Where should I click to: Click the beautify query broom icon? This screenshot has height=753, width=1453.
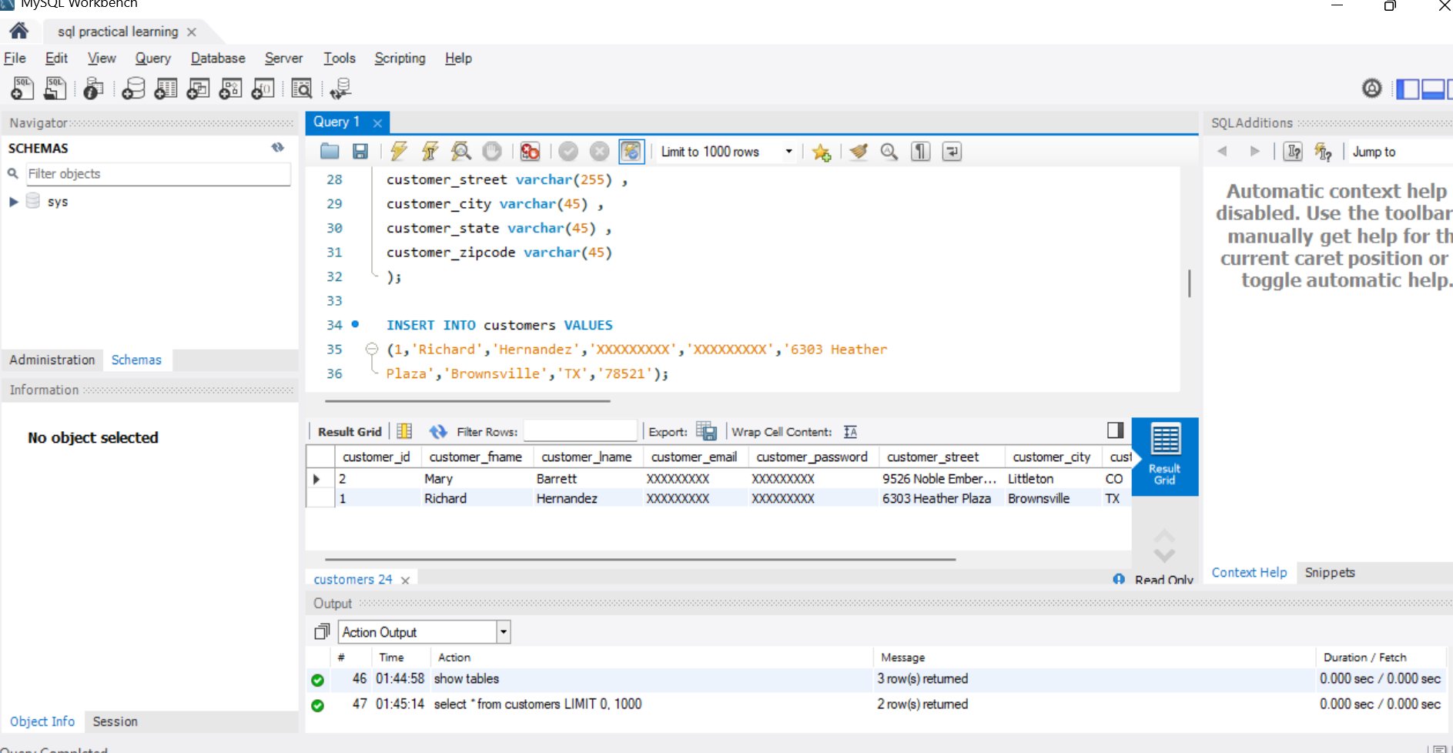[859, 152]
